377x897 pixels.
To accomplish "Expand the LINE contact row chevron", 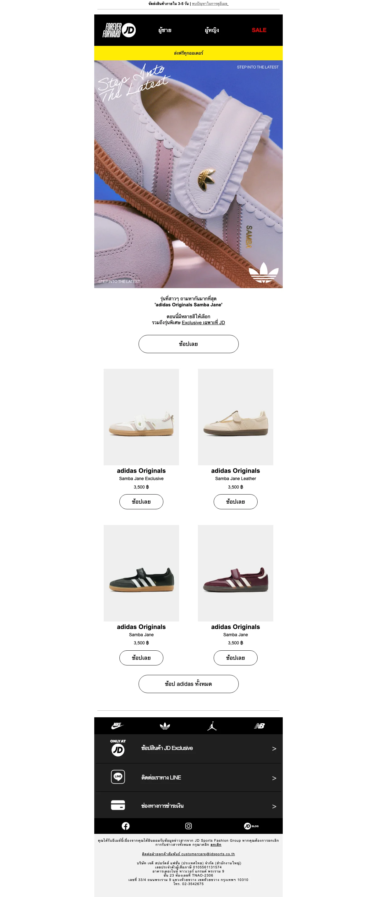I will pyautogui.click(x=274, y=778).
